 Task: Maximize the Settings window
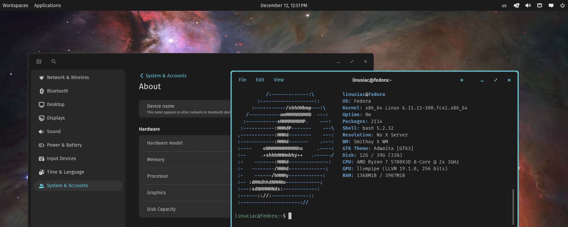(352, 62)
